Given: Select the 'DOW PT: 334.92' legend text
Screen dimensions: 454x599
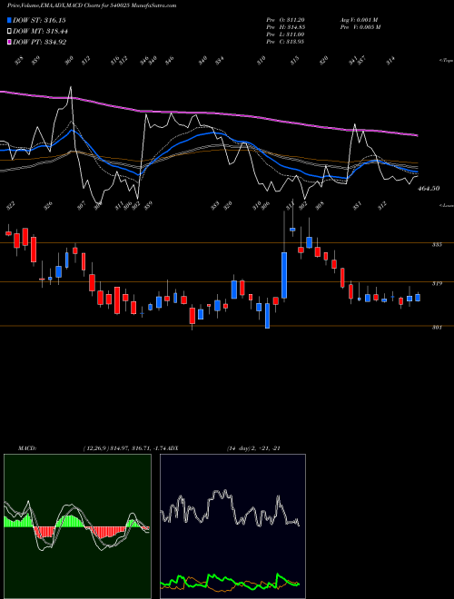Looking at the screenshot, I should click(x=39, y=42).
